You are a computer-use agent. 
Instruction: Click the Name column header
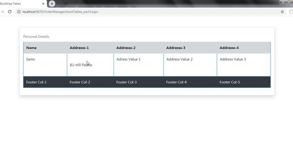tap(45, 48)
